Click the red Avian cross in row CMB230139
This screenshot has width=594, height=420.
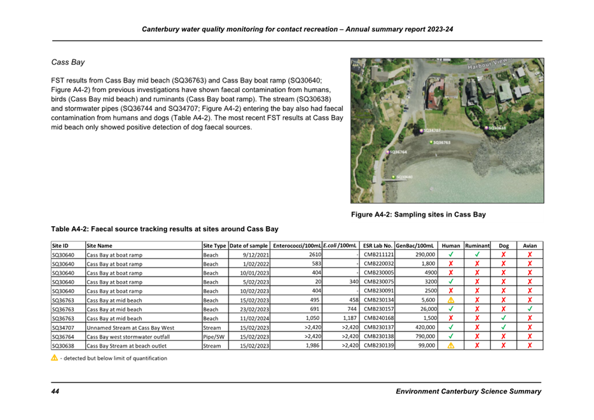pos(530,346)
